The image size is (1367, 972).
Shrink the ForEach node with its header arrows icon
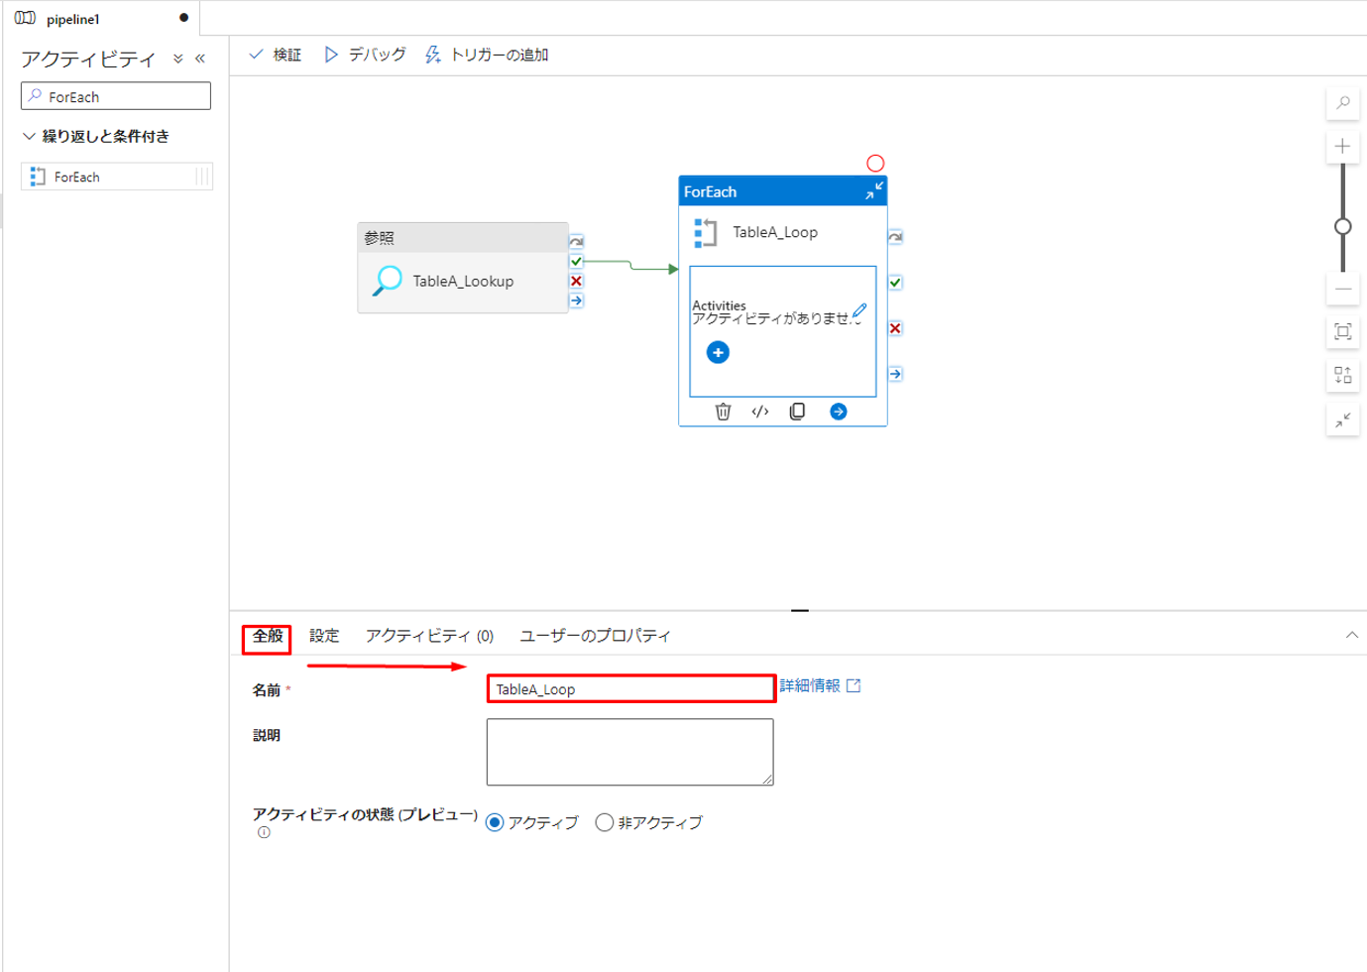click(873, 191)
